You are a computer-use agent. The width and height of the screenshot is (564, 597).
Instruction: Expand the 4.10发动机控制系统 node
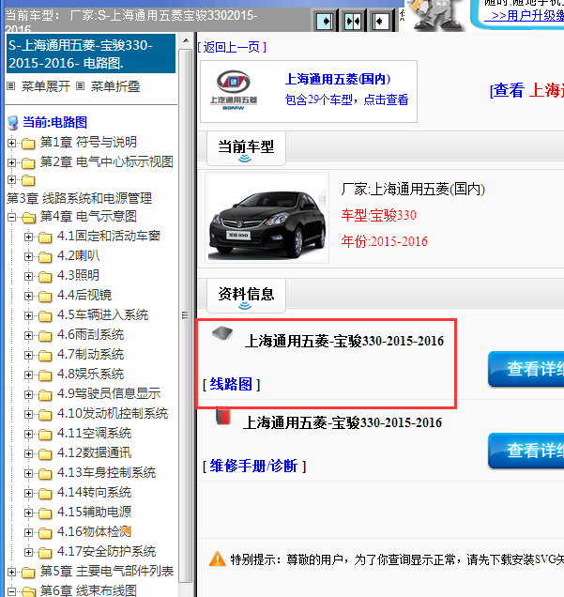(x=28, y=415)
